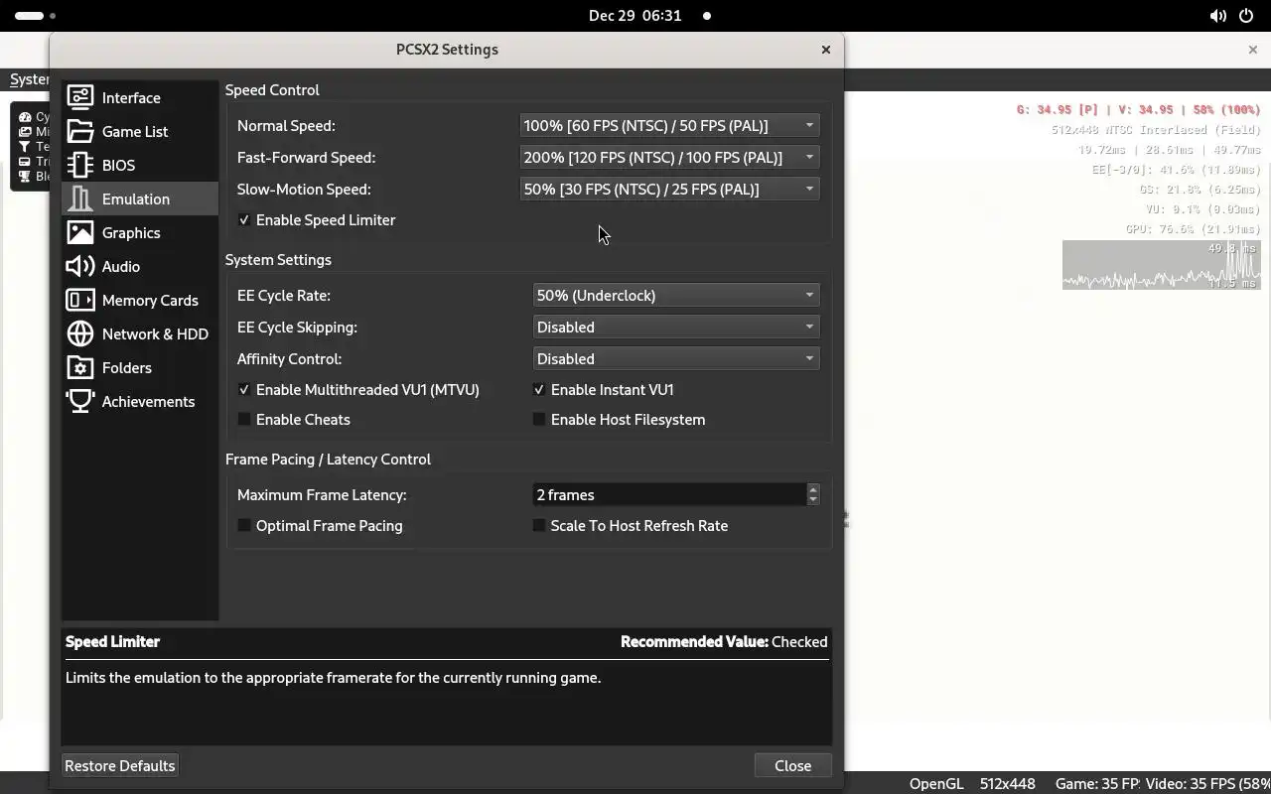Open the Slow-Motion Speed dropdown
This screenshot has width=1271, height=794.
tap(670, 189)
